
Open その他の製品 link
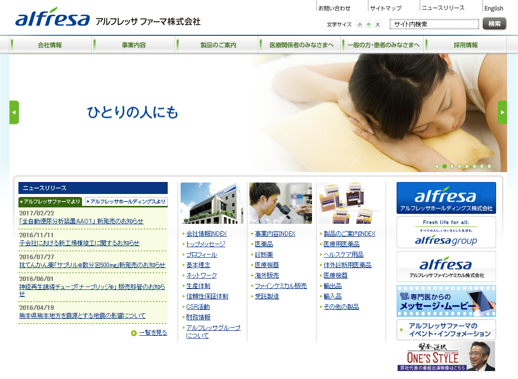[341, 307]
